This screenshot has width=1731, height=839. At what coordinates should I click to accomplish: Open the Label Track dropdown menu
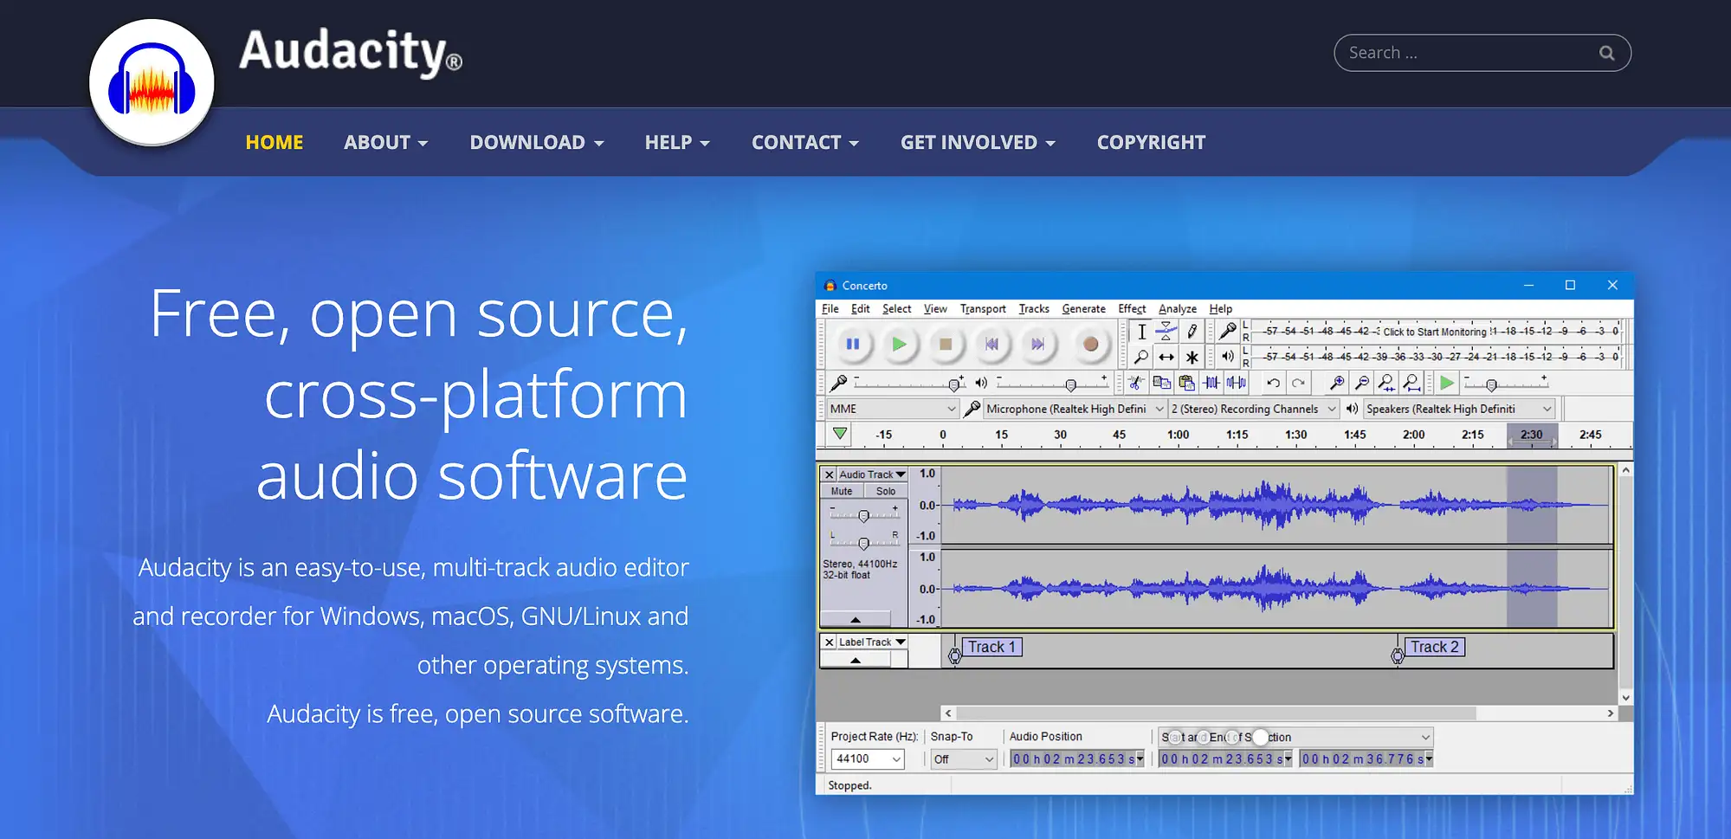click(x=872, y=642)
